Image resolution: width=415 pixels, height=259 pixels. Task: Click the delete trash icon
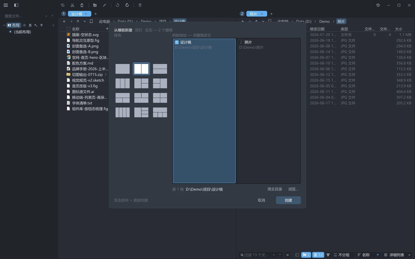tap(140, 5)
